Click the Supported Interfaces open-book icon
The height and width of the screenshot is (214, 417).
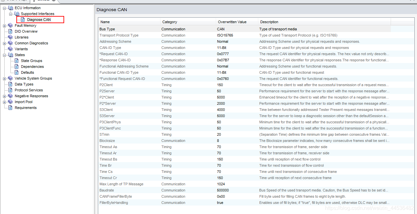tap(17, 14)
